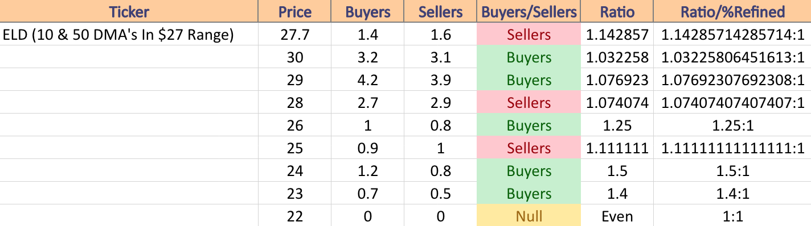Select the Price column header
811x226 pixels.
(x=295, y=11)
